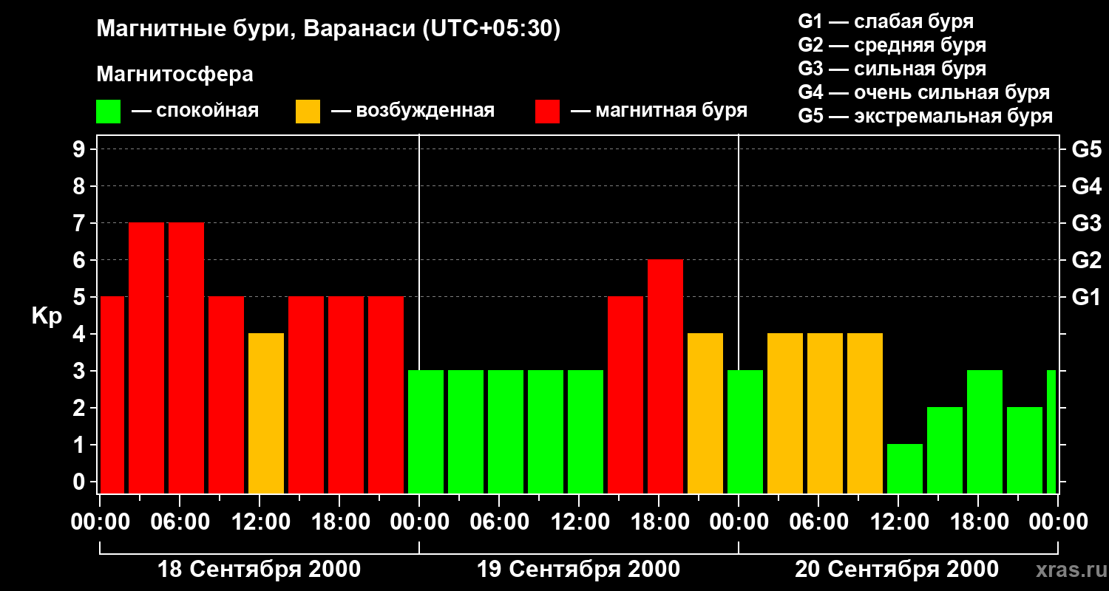Click the orange bar on 19 September

[705, 413]
